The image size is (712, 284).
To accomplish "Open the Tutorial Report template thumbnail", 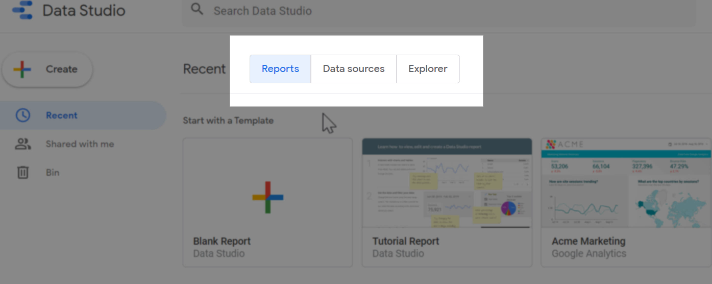I will (x=447, y=183).
